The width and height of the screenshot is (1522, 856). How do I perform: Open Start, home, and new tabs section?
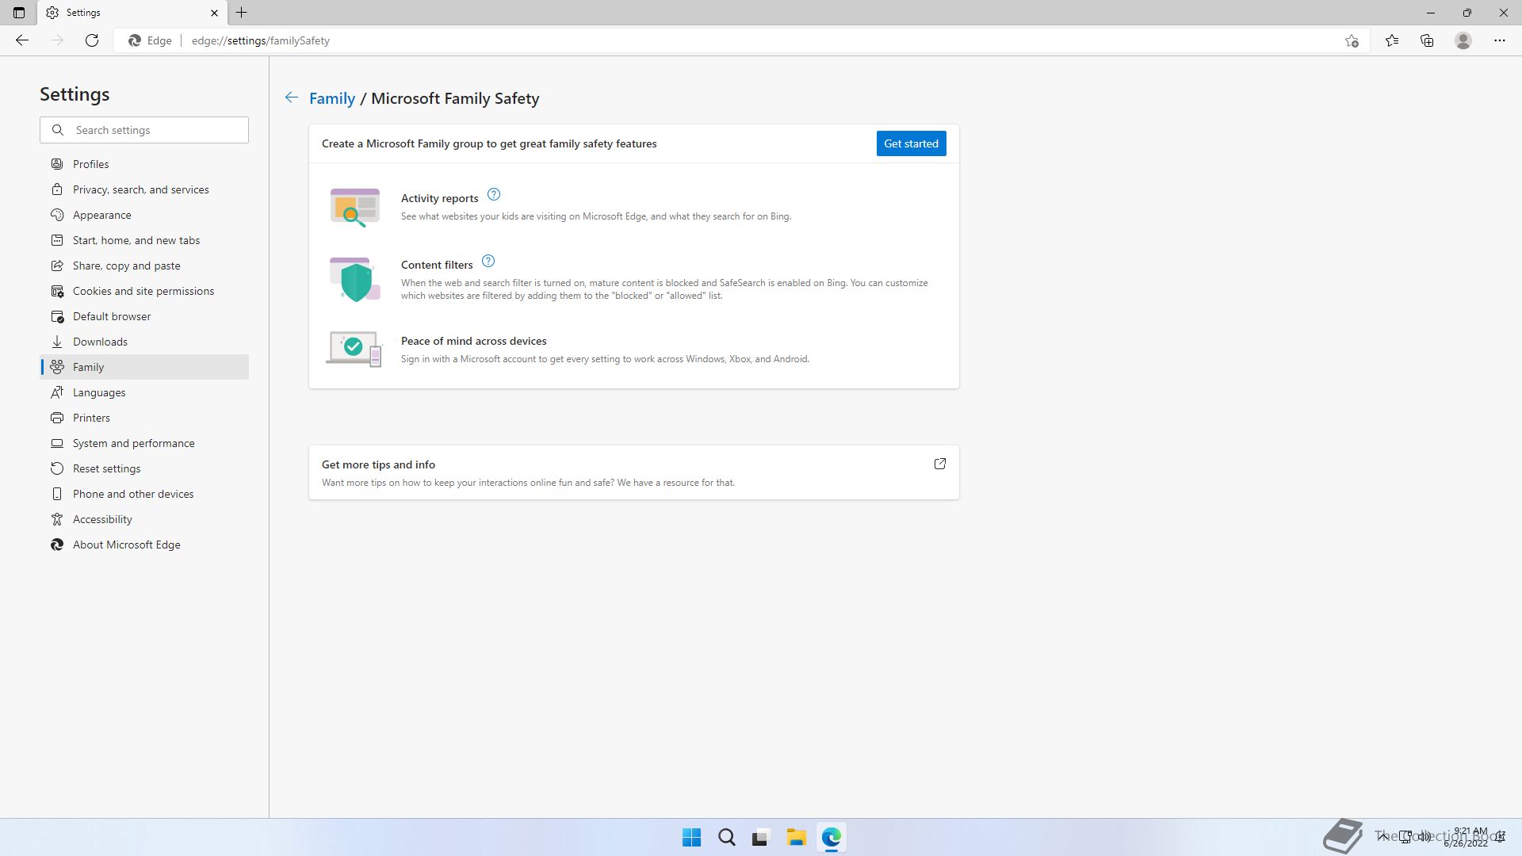[144, 240]
